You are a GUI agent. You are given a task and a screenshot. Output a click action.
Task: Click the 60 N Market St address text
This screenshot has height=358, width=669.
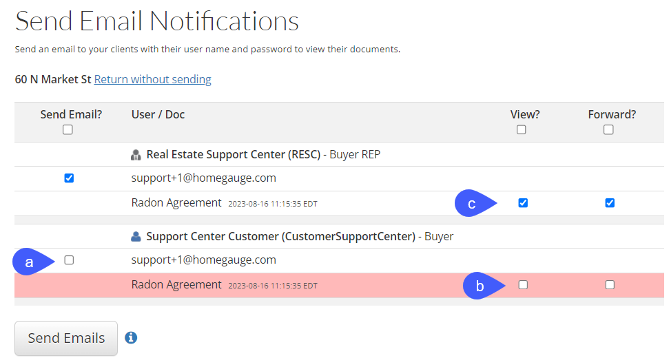(x=53, y=79)
